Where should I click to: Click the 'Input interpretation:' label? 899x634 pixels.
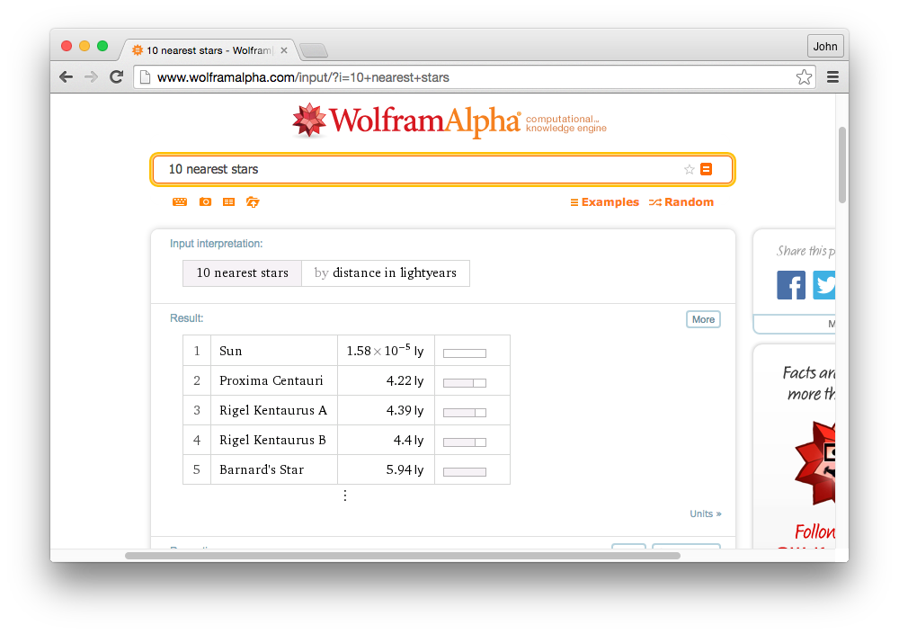click(216, 244)
